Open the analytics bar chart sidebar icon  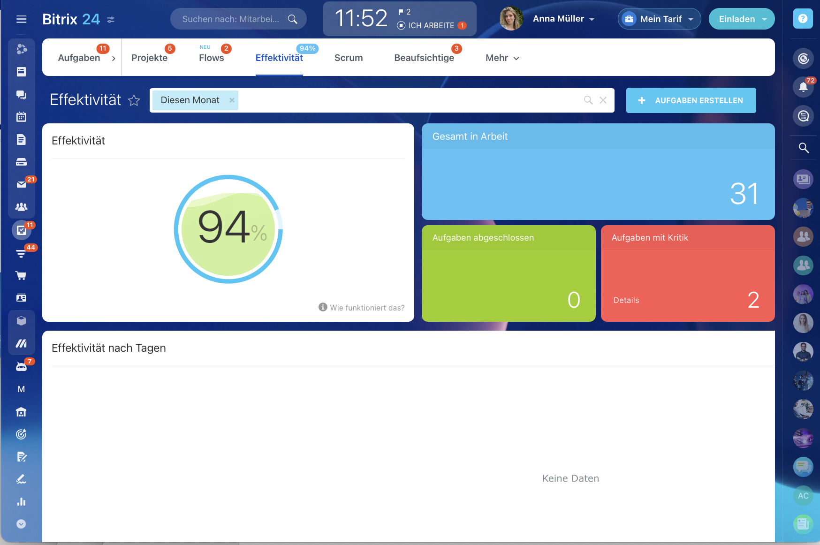(21, 501)
